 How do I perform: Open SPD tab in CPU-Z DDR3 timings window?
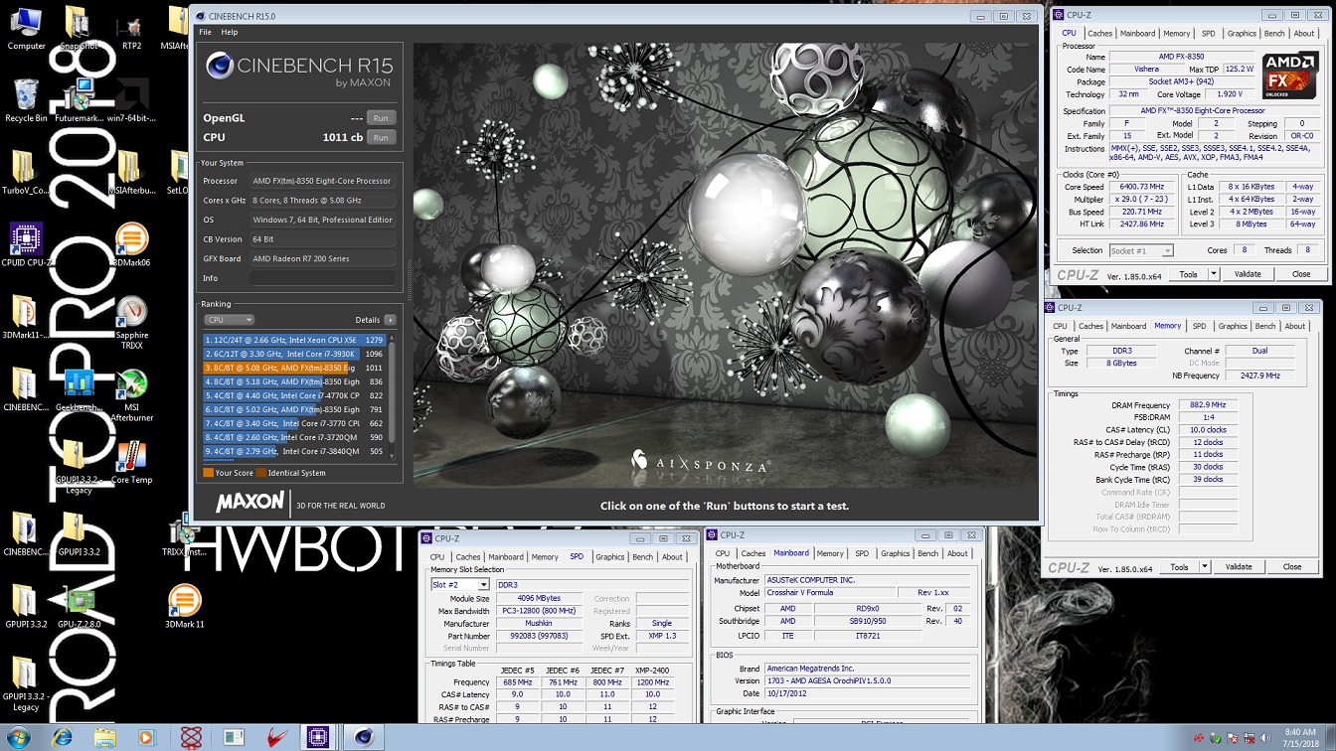[1199, 326]
